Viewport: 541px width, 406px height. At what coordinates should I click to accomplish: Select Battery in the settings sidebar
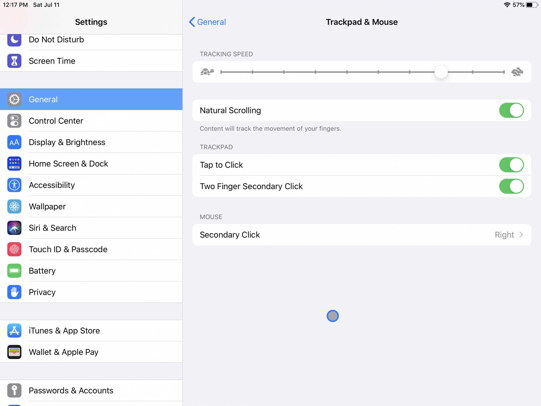42,271
